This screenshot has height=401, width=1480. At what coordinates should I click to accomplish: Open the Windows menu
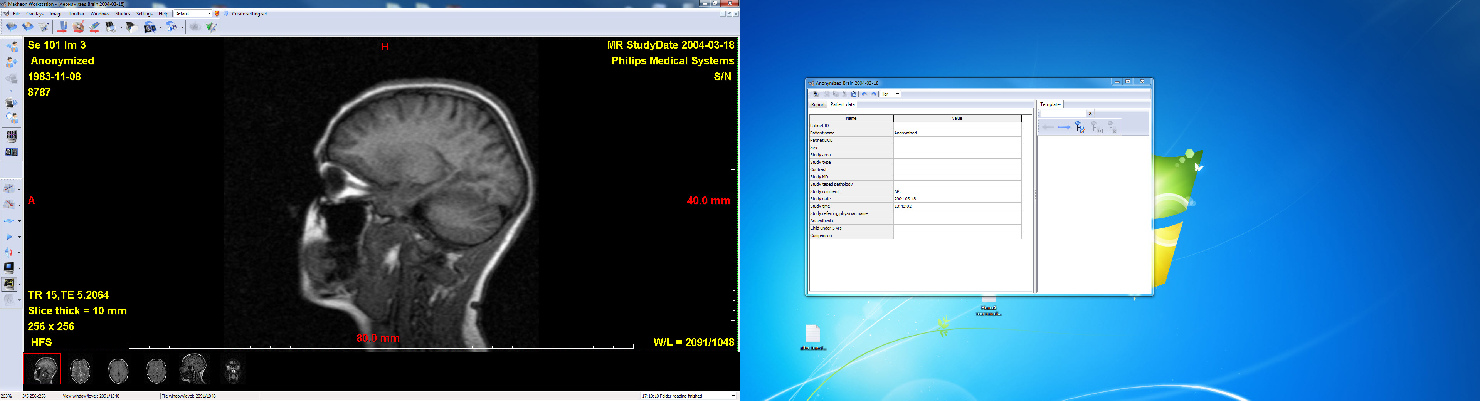[x=100, y=14]
